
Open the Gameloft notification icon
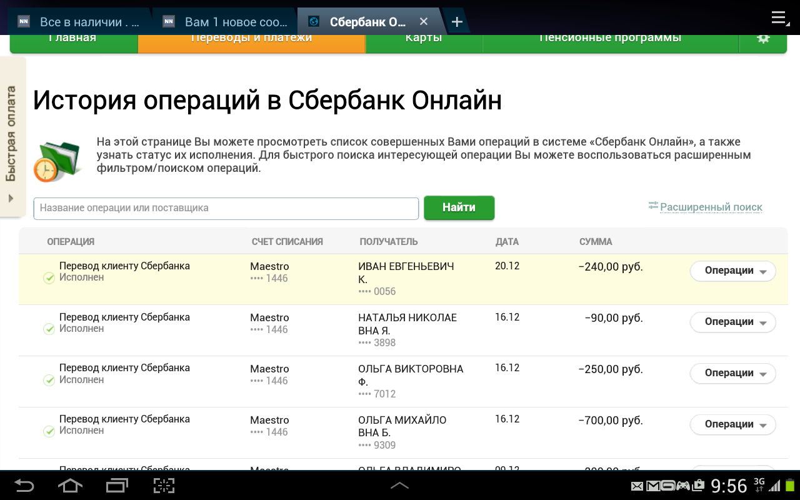point(668,486)
